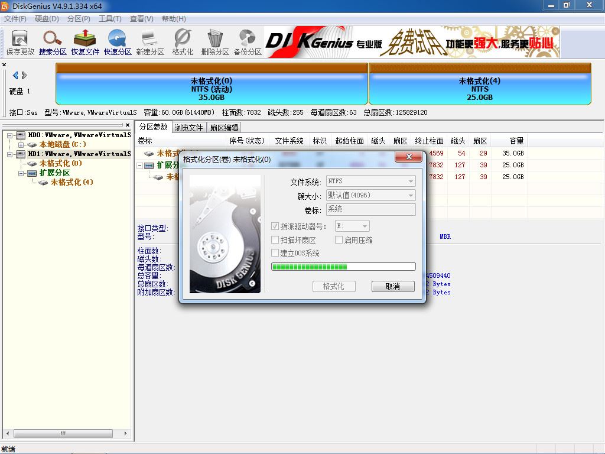This screenshot has width=605, height=454.
Task: Collapse the HD1 disk tree node
Action: point(9,154)
